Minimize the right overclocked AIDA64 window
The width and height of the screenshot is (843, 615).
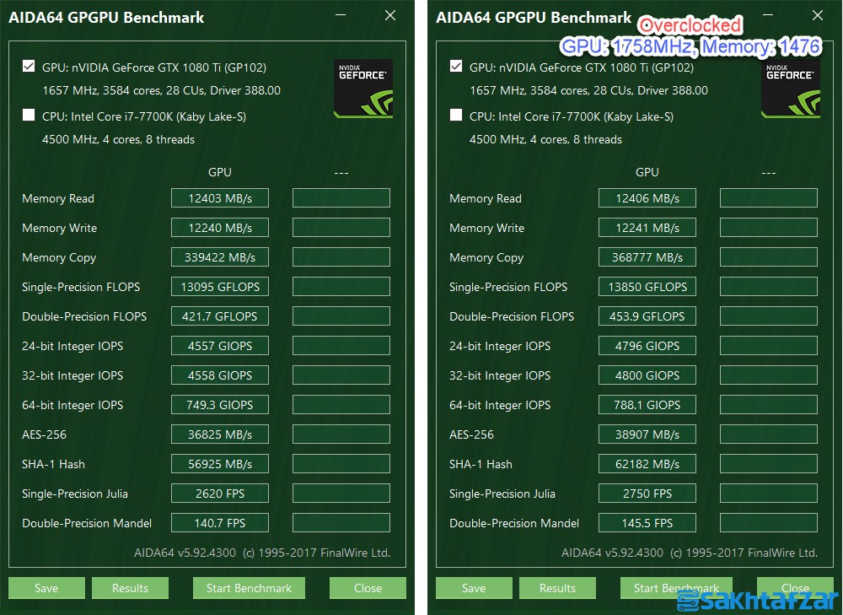[768, 15]
